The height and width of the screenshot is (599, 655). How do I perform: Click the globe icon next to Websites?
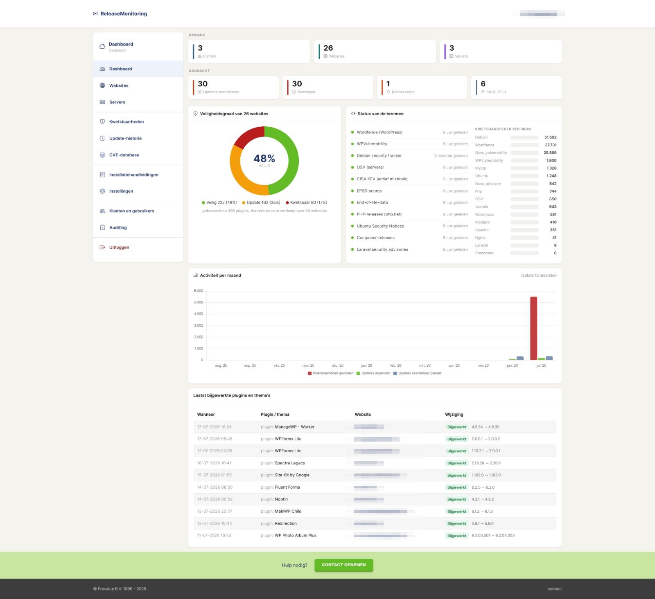(102, 85)
